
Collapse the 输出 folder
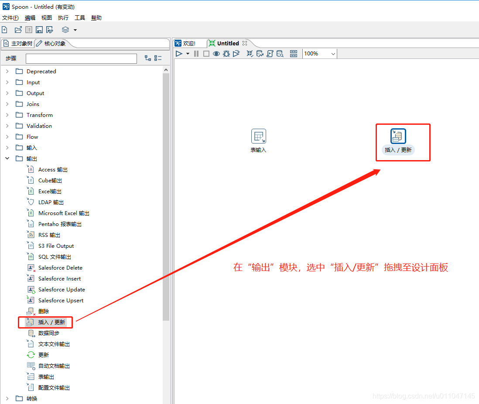pyautogui.click(x=7, y=158)
